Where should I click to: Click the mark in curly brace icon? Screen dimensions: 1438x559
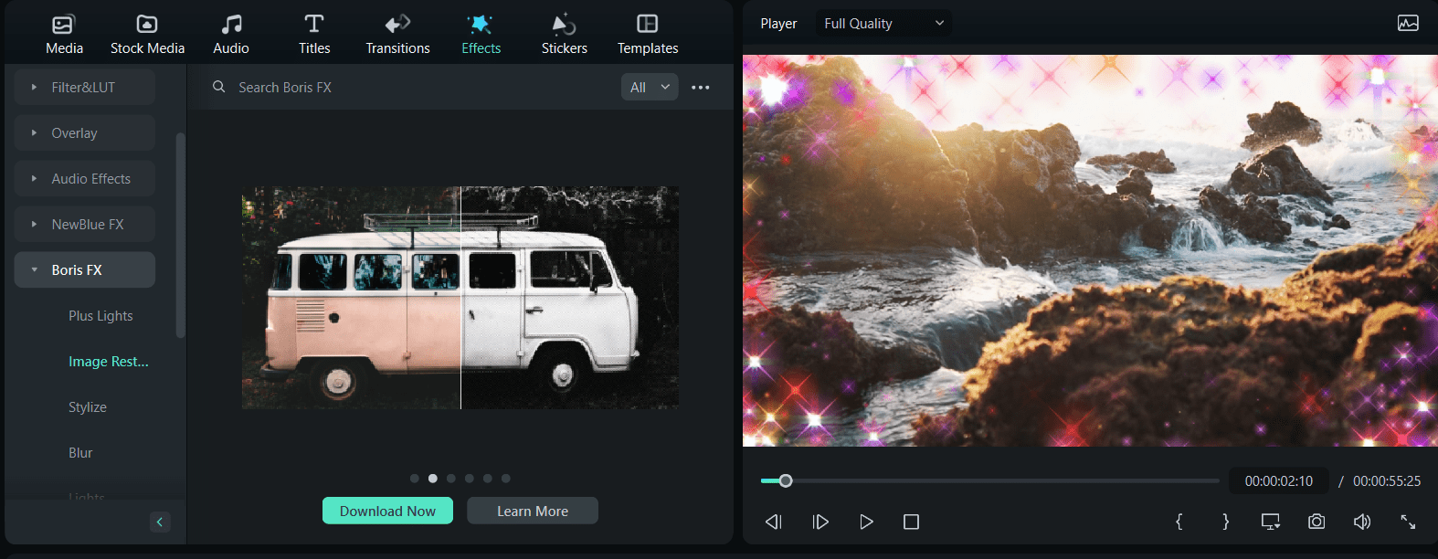1179,522
